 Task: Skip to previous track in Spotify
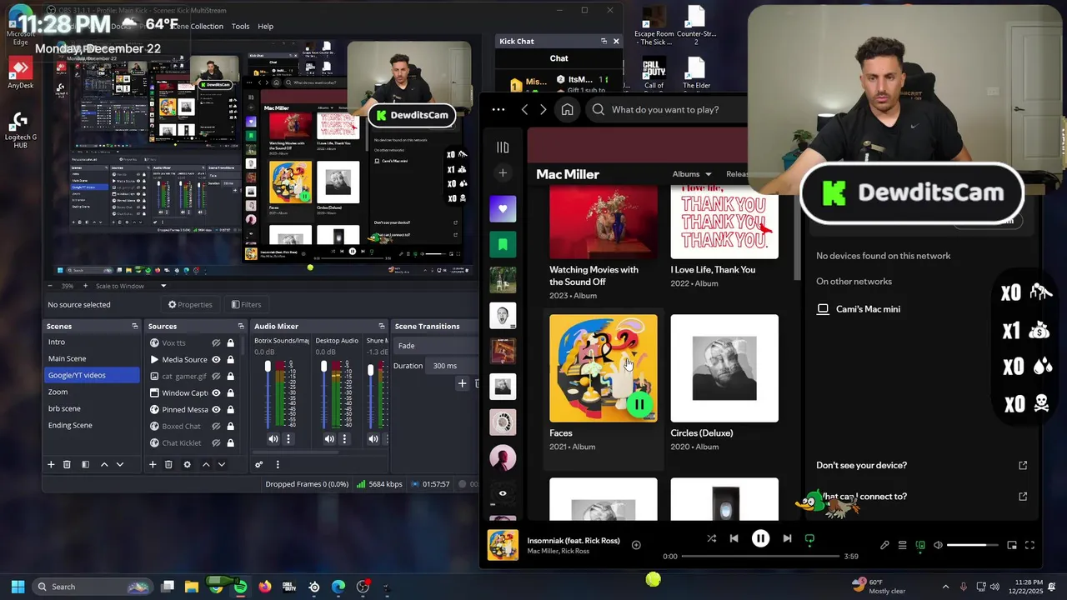coord(734,538)
